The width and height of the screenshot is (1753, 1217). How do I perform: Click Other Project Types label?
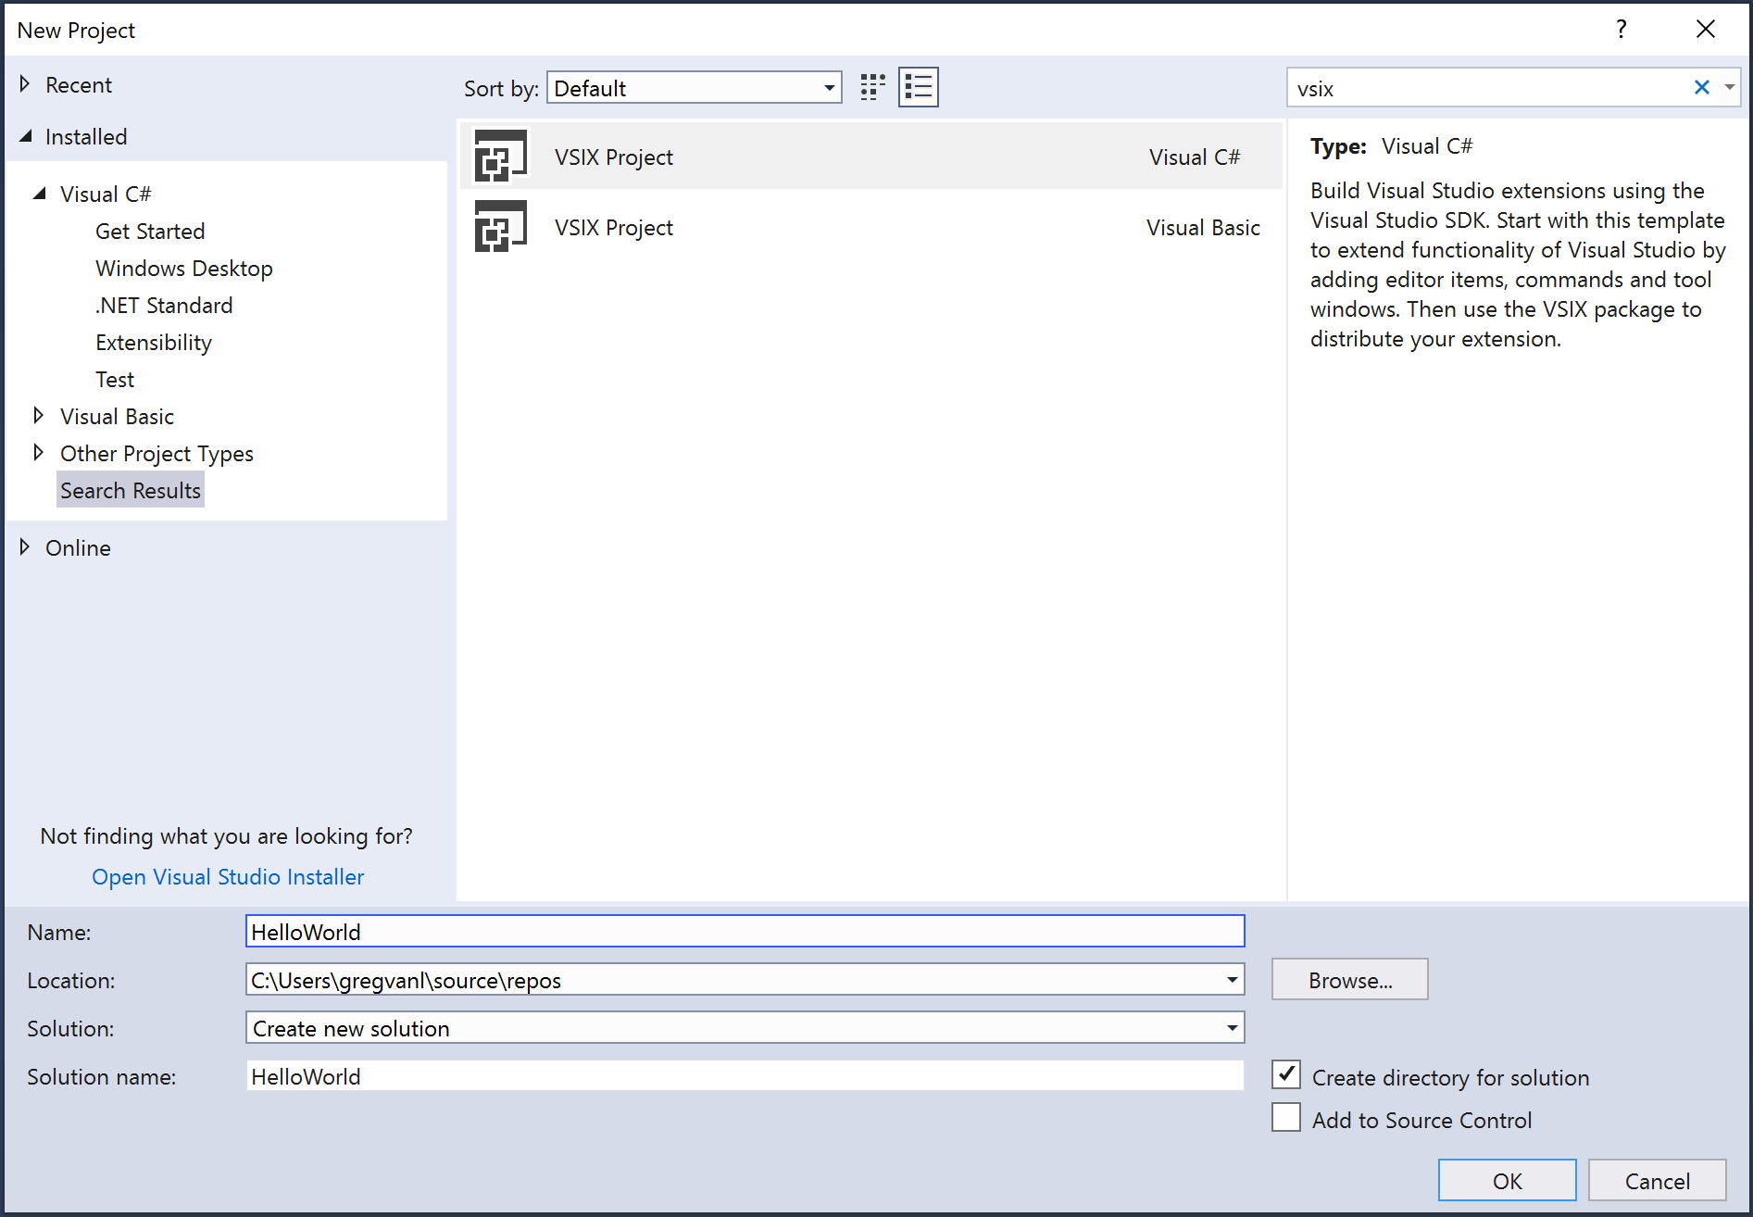157,453
